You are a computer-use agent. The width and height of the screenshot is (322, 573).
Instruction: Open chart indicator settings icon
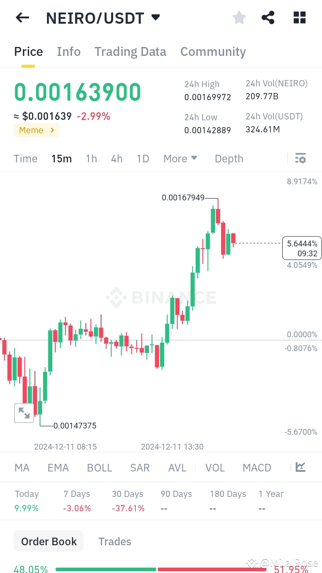click(300, 158)
